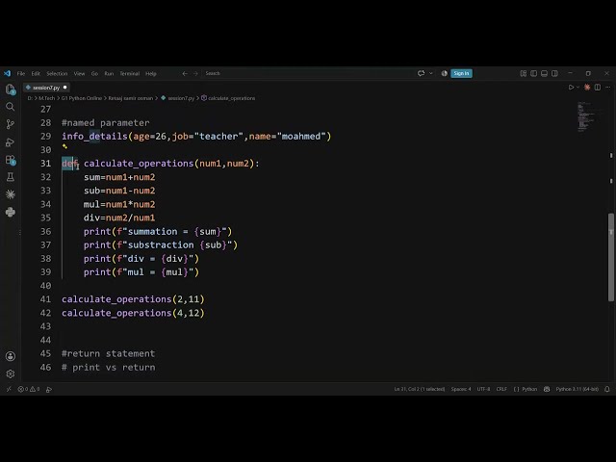616x462 pixels.
Task: Go to line via Ln 31, Col 2
Action: (x=420, y=389)
